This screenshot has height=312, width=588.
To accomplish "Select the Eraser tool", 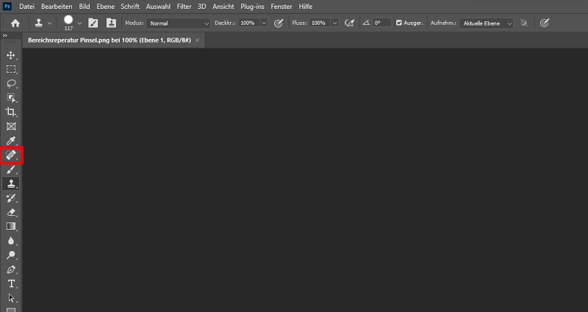I will click(11, 212).
